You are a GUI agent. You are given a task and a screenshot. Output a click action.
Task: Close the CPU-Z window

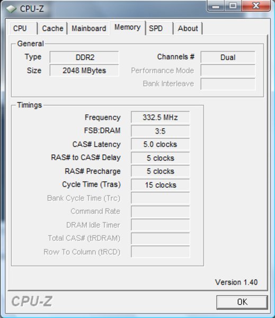tap(256, 6)
